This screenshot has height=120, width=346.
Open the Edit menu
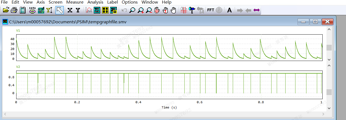tap(15, 2)
